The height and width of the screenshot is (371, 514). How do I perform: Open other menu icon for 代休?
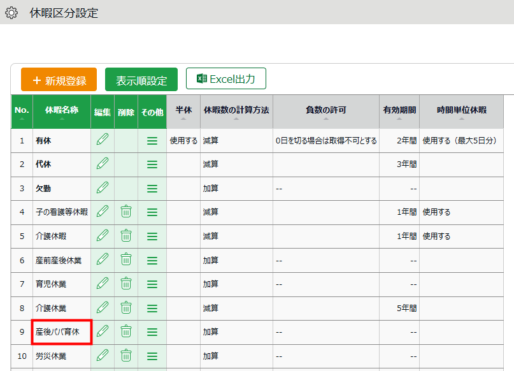(152, 164)
